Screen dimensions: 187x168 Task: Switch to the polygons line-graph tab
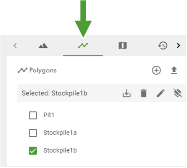(83, 45)
